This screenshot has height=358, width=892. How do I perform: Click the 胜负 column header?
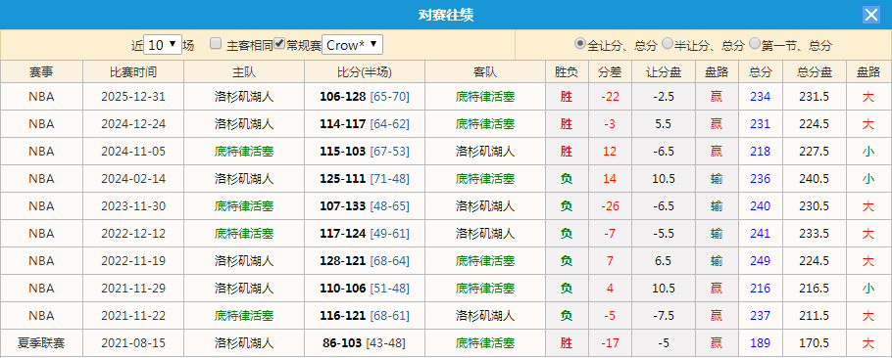click(x=566, y=72)
